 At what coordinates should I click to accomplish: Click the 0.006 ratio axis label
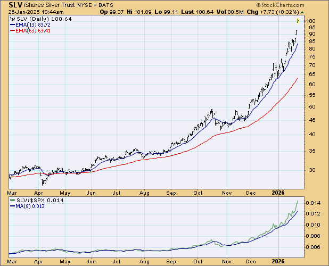click(313, 247)
